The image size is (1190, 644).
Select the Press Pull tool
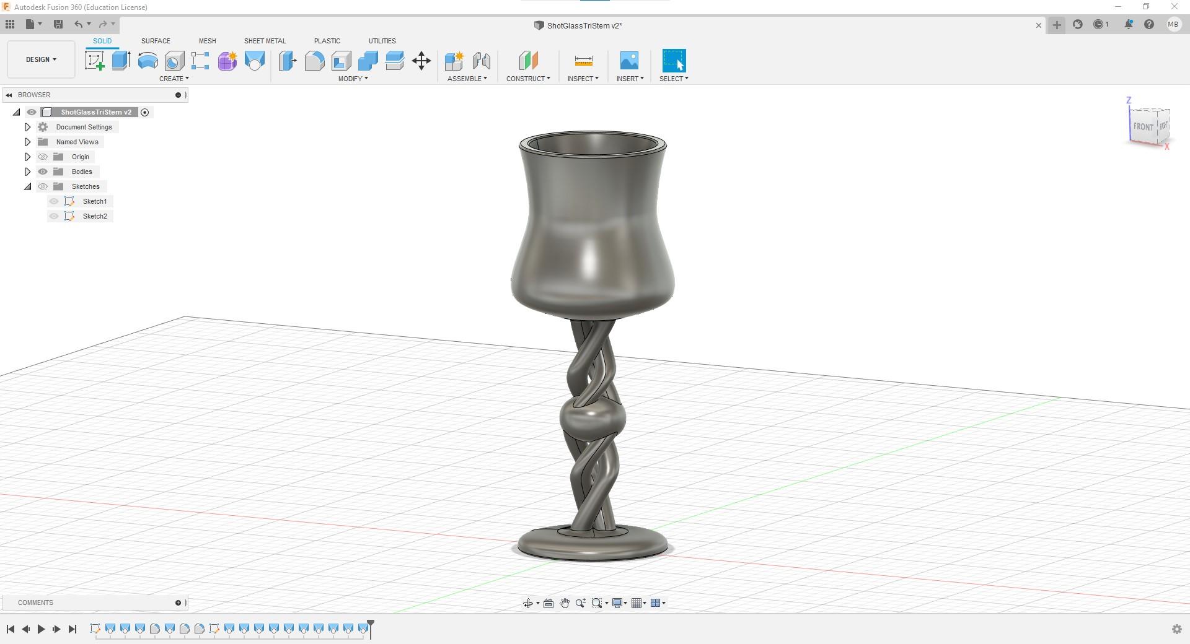288,61
